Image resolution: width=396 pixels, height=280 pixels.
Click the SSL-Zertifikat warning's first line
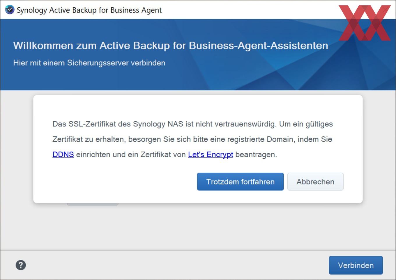point(192,124)
